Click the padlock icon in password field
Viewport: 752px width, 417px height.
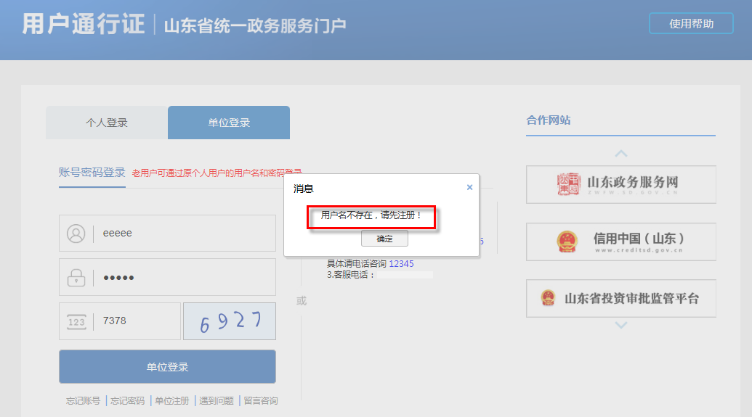(76, 278)
